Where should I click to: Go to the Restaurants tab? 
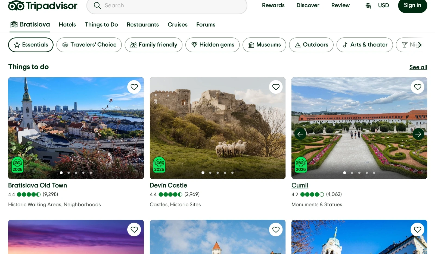pos(142,25)
